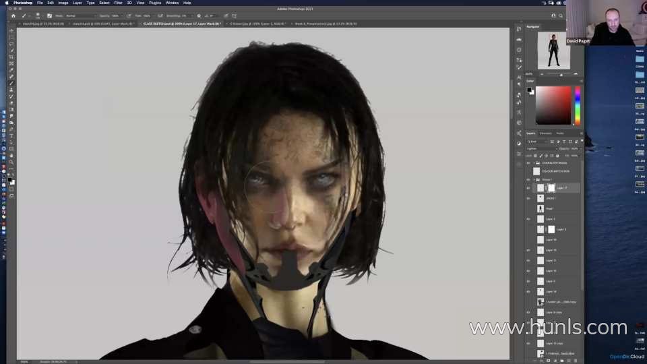Toggle visibility of Layer 14

tap(528, 291)
